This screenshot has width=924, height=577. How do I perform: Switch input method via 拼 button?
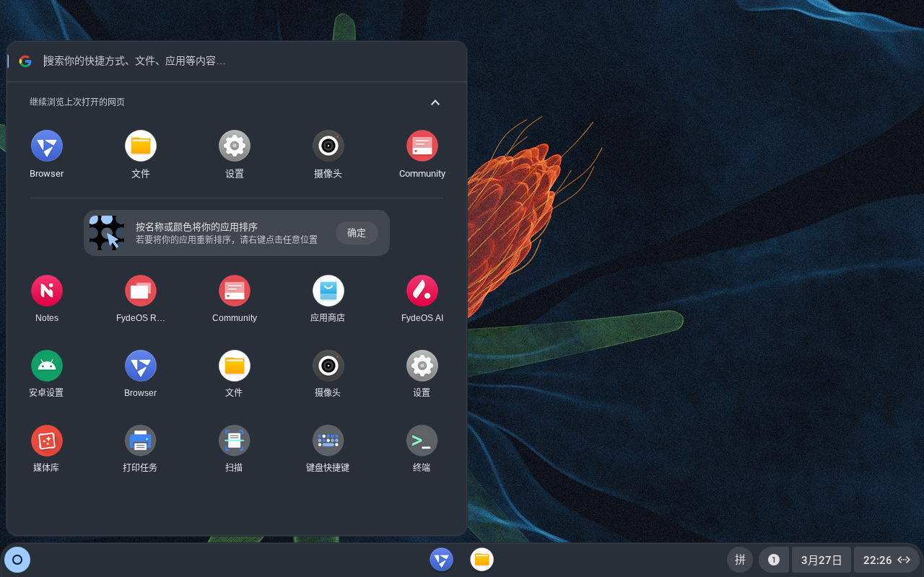coord(740,560)
